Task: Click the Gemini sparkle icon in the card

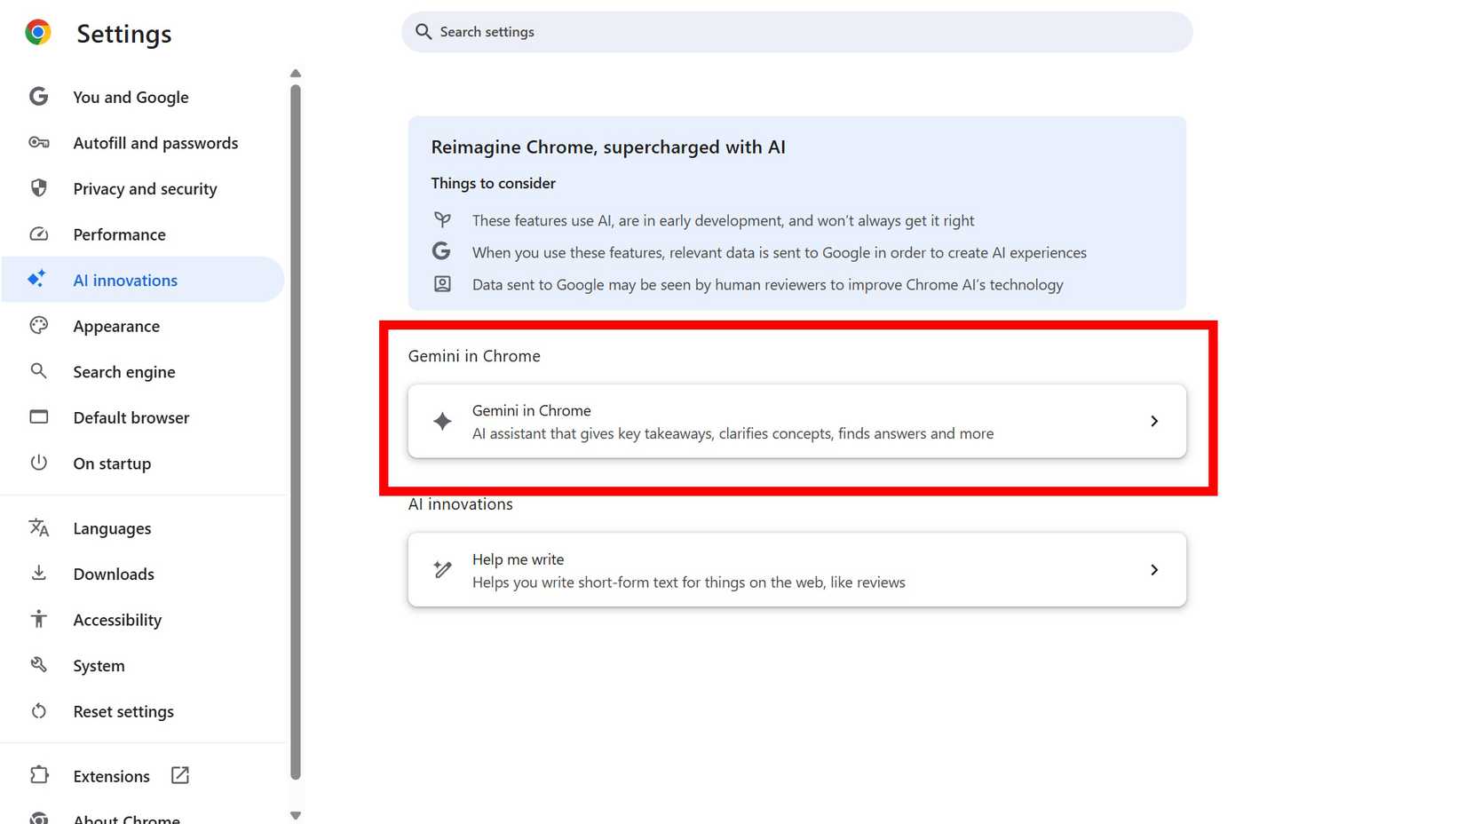Action: 442,421
